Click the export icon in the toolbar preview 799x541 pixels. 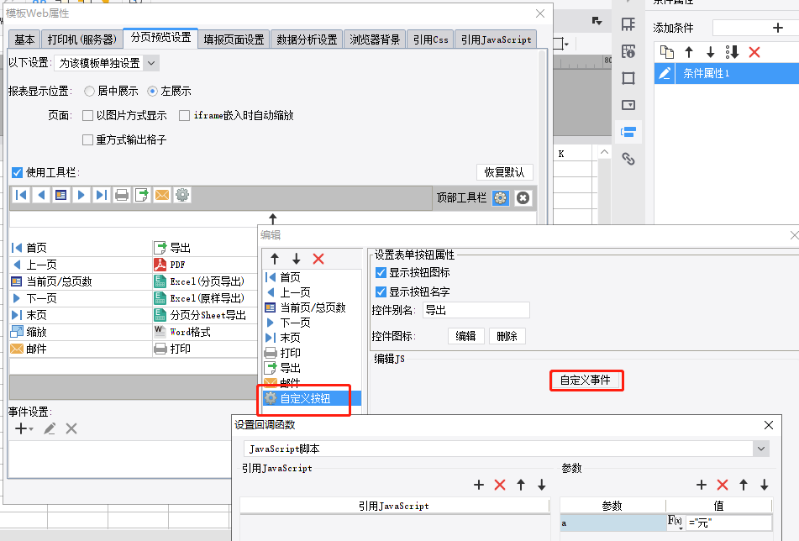tap(142, 195)
